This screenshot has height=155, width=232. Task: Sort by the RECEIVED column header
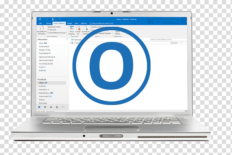pos(174,43)
